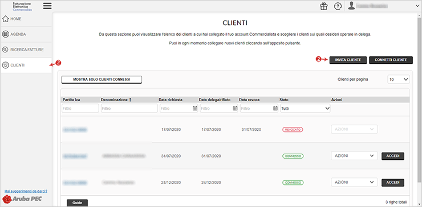The image size is (422, 207).
Task: Select CLIENTI in the sidebar
Action: click(x=26, y=65)
